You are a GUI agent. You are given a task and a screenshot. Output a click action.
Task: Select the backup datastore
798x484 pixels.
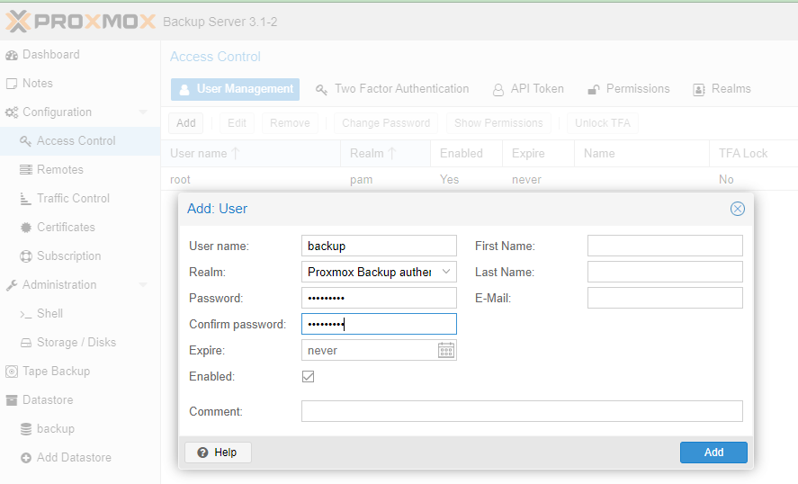pyautogui.click(x=56, y=428)
